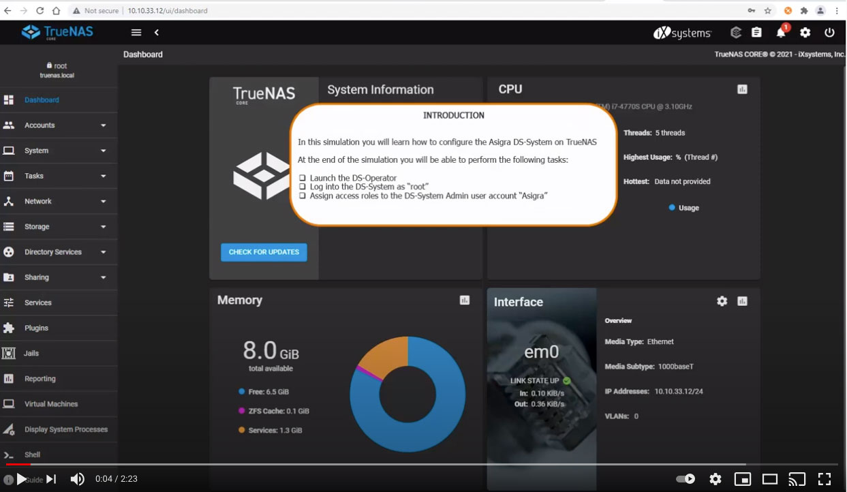Mute the video volume

[x=78, y=479]
